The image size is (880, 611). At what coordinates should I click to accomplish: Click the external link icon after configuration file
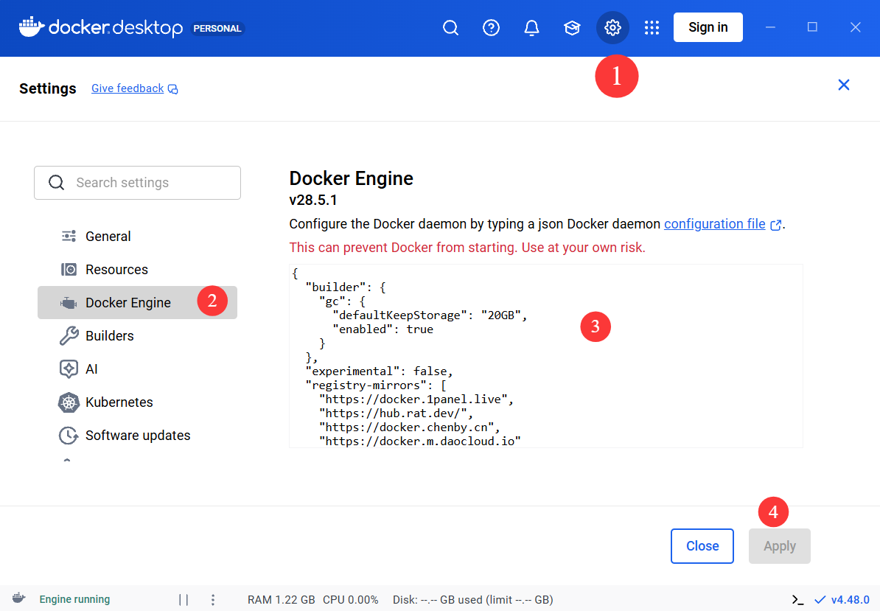point(775,225)
